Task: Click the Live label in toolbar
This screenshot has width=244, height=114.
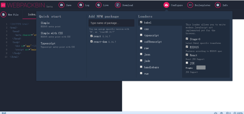Action: 106,5
